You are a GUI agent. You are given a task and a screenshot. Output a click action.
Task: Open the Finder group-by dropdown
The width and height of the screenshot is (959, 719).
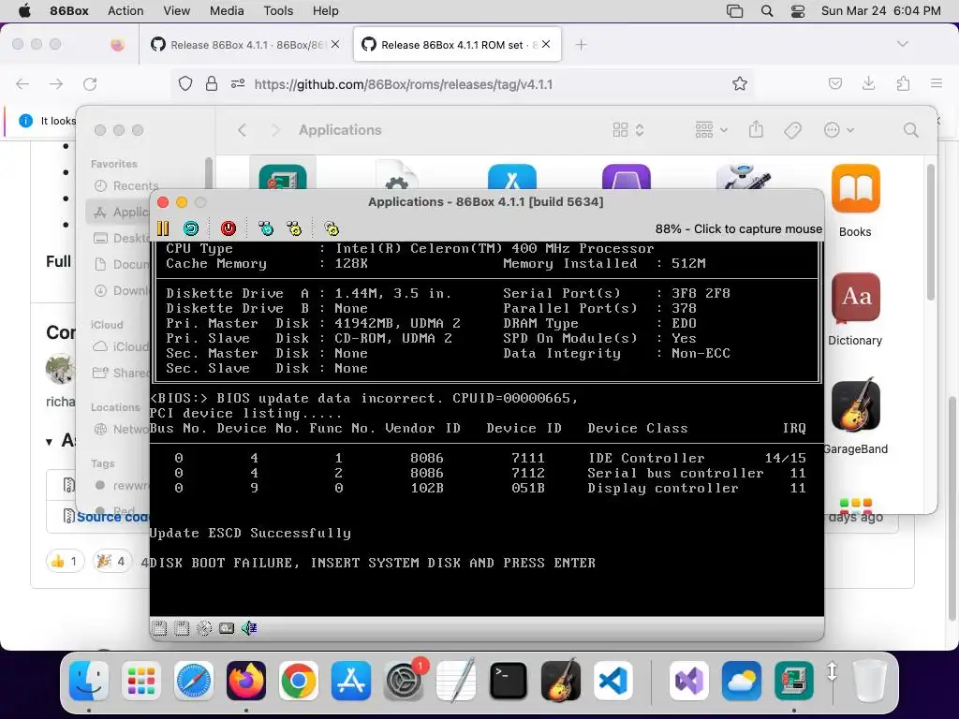pyautogui.click(x=712, y=129)
